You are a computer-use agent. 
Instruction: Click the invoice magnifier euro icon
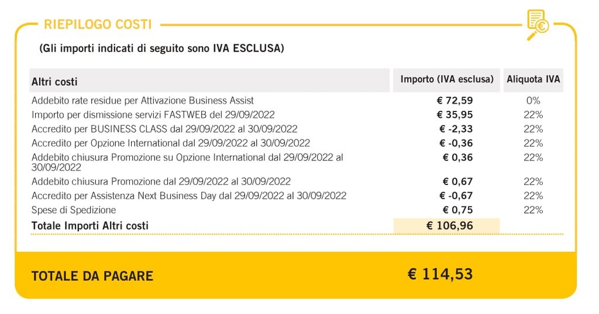[538, 24]
